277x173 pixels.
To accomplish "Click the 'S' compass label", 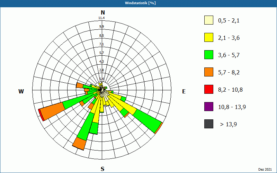I will [x=102, y=169].
